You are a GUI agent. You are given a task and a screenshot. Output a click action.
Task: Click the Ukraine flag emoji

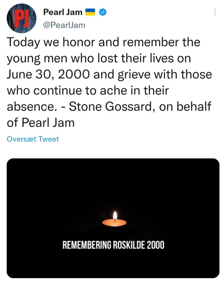point(90,13)
